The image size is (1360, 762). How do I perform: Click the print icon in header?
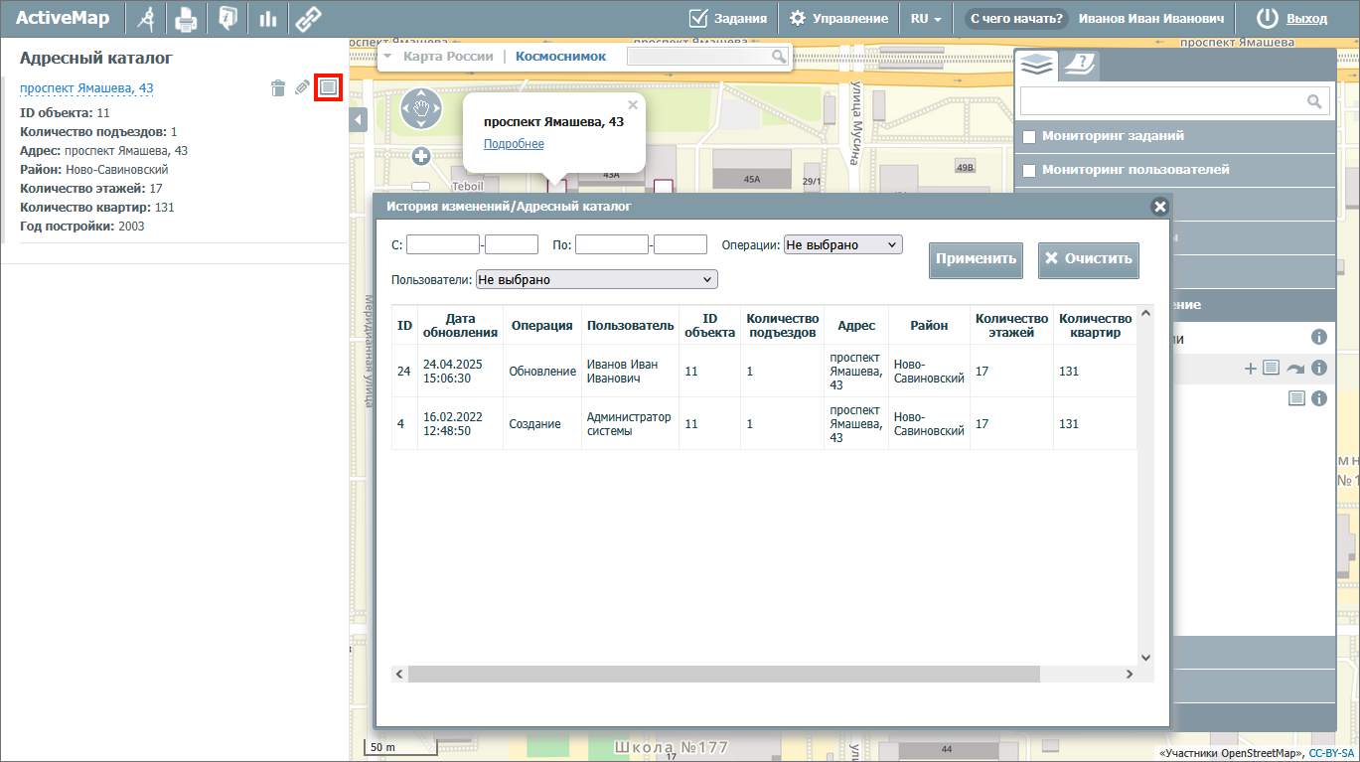(186, 19)
